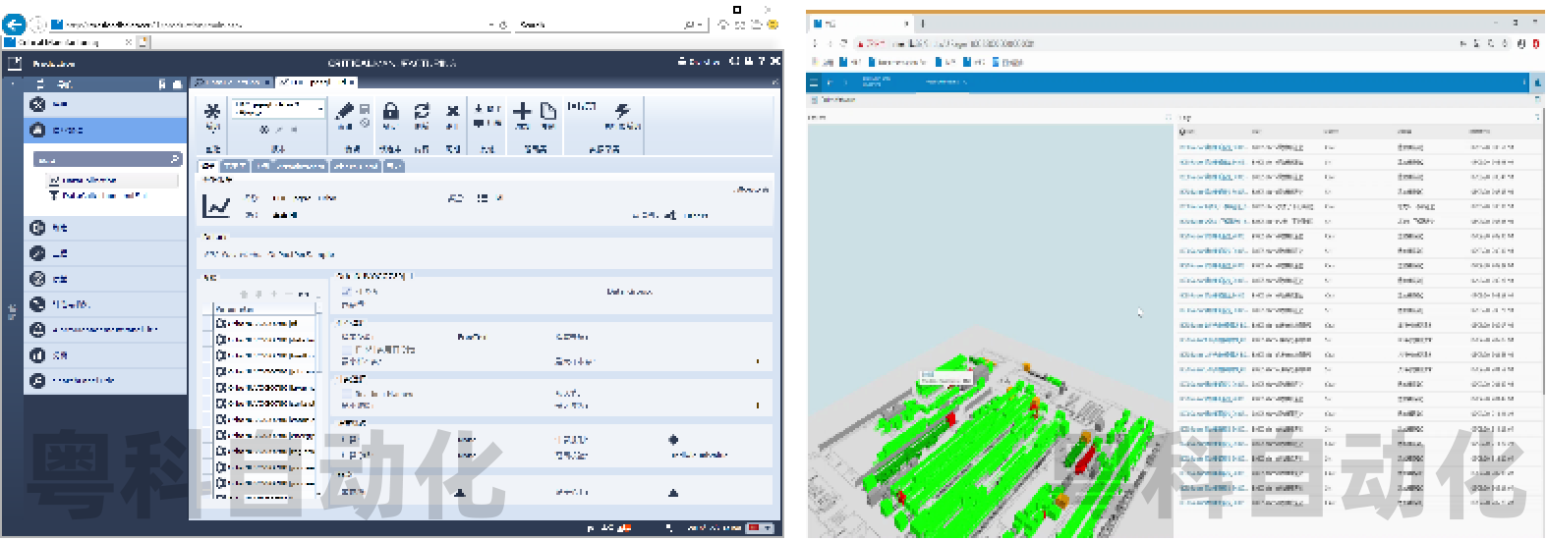Click the pencil edit icon in ribbon

(x=345, y=111)
